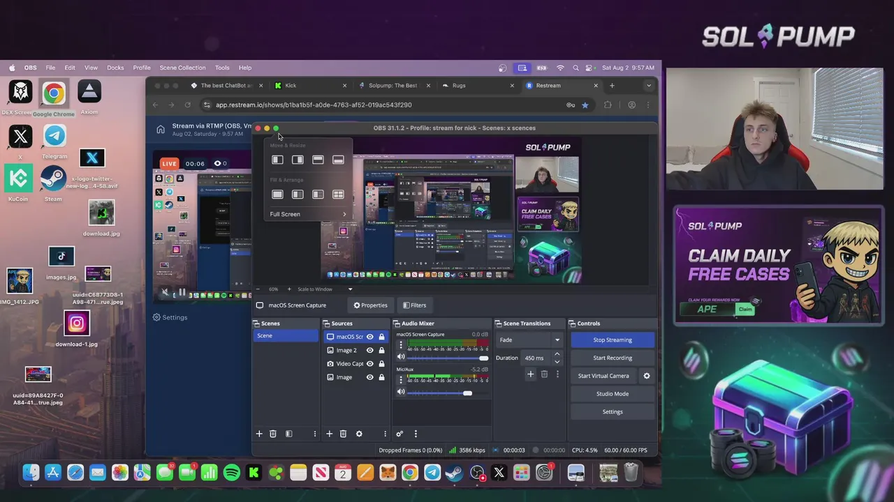Click Start Recording button
This screenshot has height=502, width=894.
613,358
